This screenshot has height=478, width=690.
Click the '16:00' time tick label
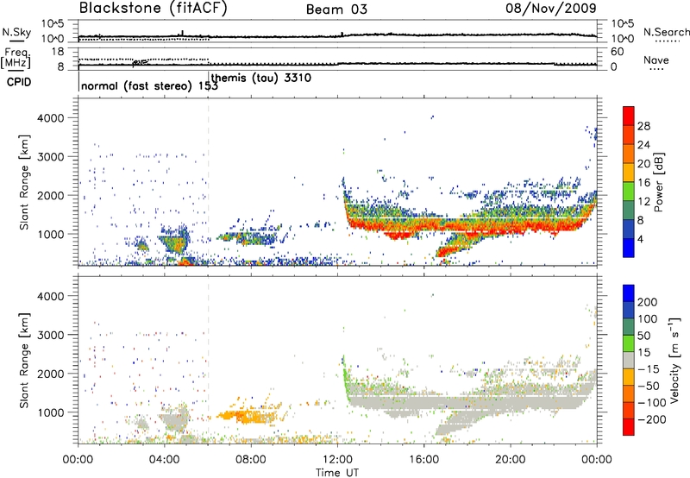point(423,460)
